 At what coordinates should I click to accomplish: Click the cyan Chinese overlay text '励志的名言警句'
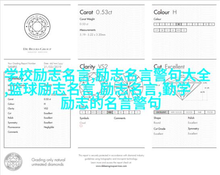[110, 103]
